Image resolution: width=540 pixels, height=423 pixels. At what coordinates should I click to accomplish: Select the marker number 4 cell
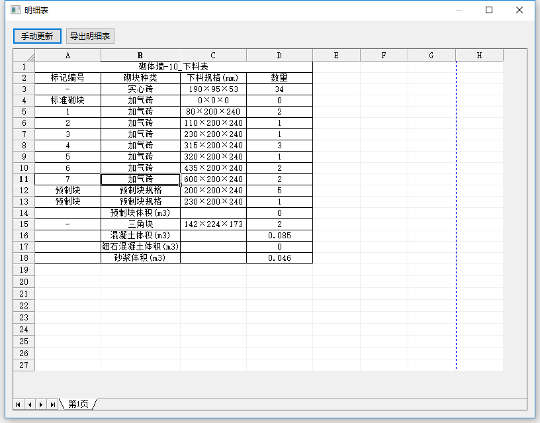coord(68,146)
